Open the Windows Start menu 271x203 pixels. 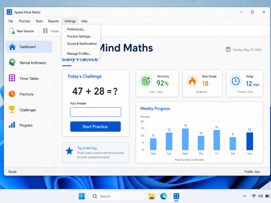(82, 196)
